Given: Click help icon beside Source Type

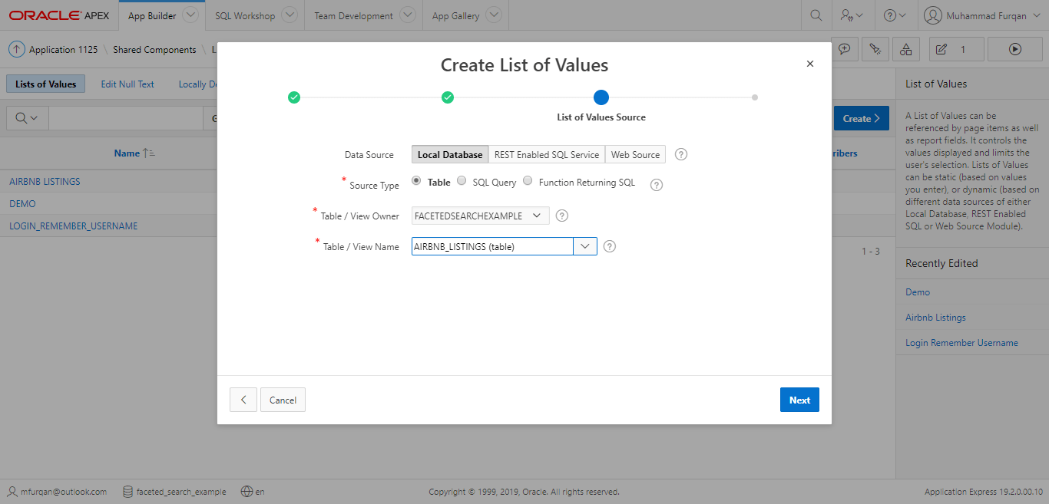Looking at the screenshot, I should 657,185.
